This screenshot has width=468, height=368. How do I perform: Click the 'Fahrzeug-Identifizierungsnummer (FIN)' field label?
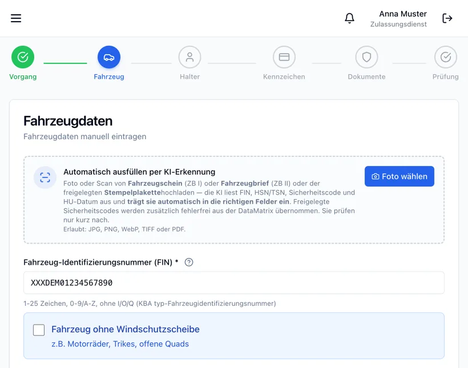click(x=101, y=262)
